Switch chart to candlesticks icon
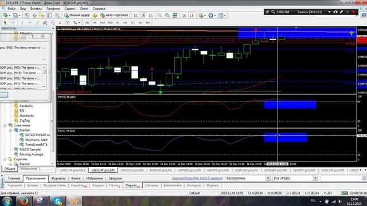This screenshot has height=206, width=367. click(143, 15)
